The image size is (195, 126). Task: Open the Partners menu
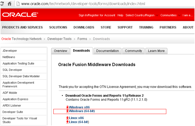point(168,27)
